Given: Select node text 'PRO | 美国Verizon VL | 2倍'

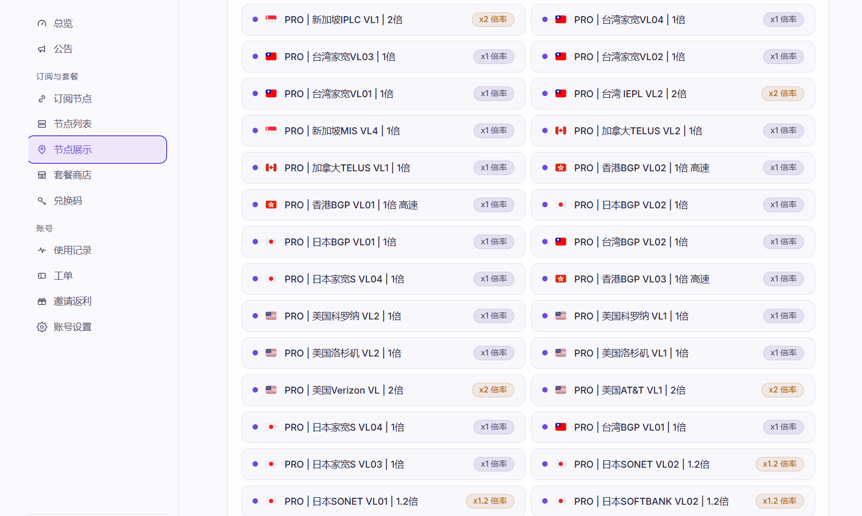Looking at the screenshot, I should pos(344,390).
